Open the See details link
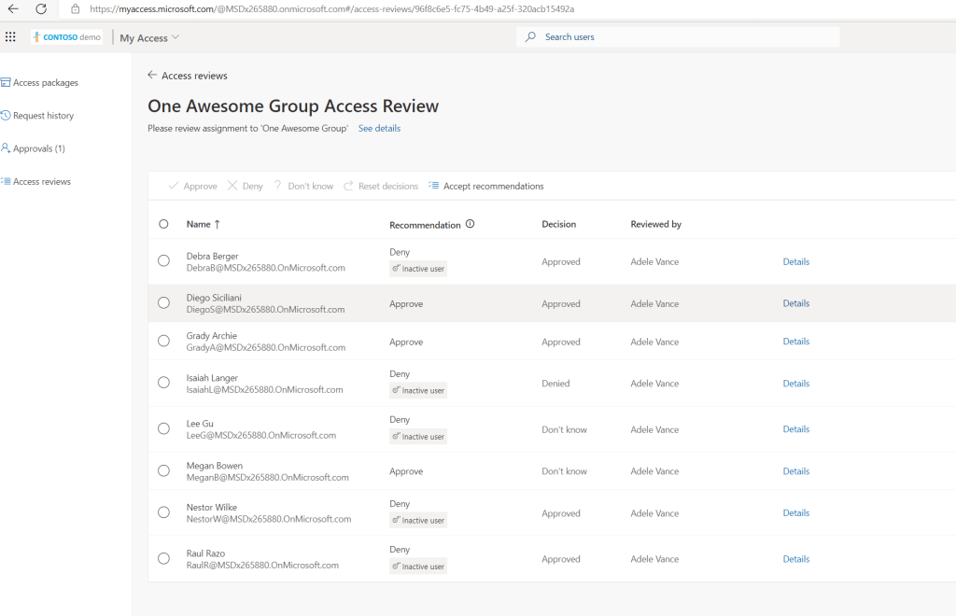 tap(379, 128)
